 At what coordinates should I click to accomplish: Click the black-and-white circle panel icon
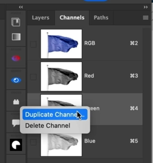pos(16,145)
